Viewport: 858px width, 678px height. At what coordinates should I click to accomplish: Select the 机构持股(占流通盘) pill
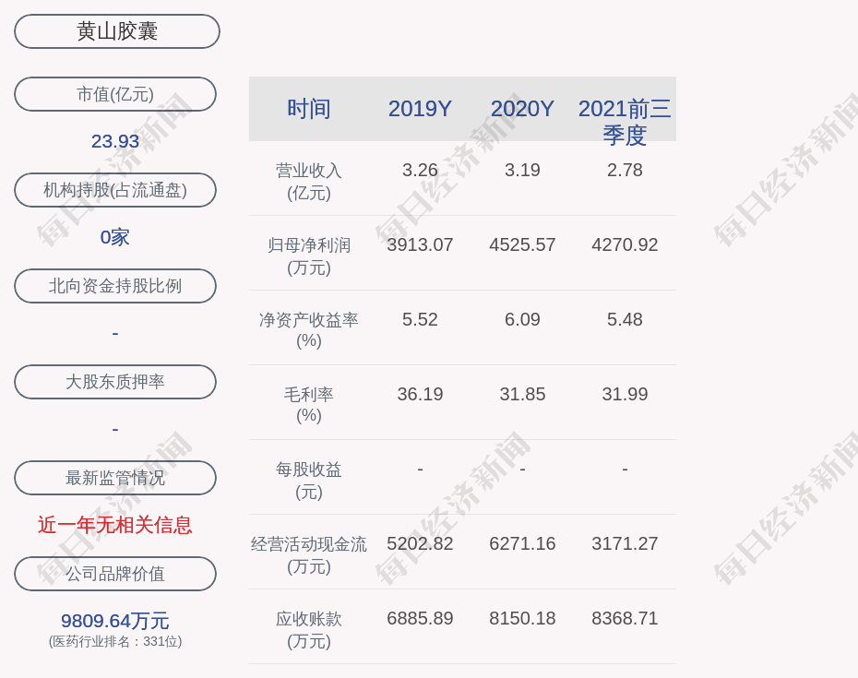coord(115,190)
